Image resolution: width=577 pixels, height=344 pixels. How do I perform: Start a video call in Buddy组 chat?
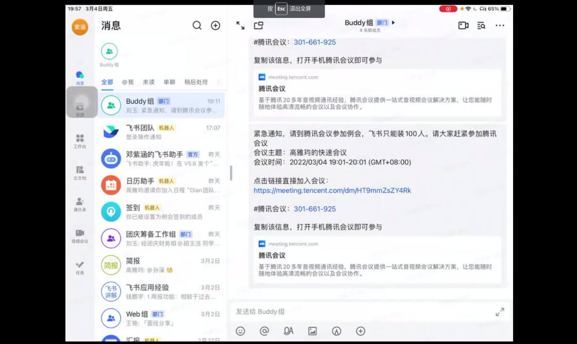(x=463, y=25)
